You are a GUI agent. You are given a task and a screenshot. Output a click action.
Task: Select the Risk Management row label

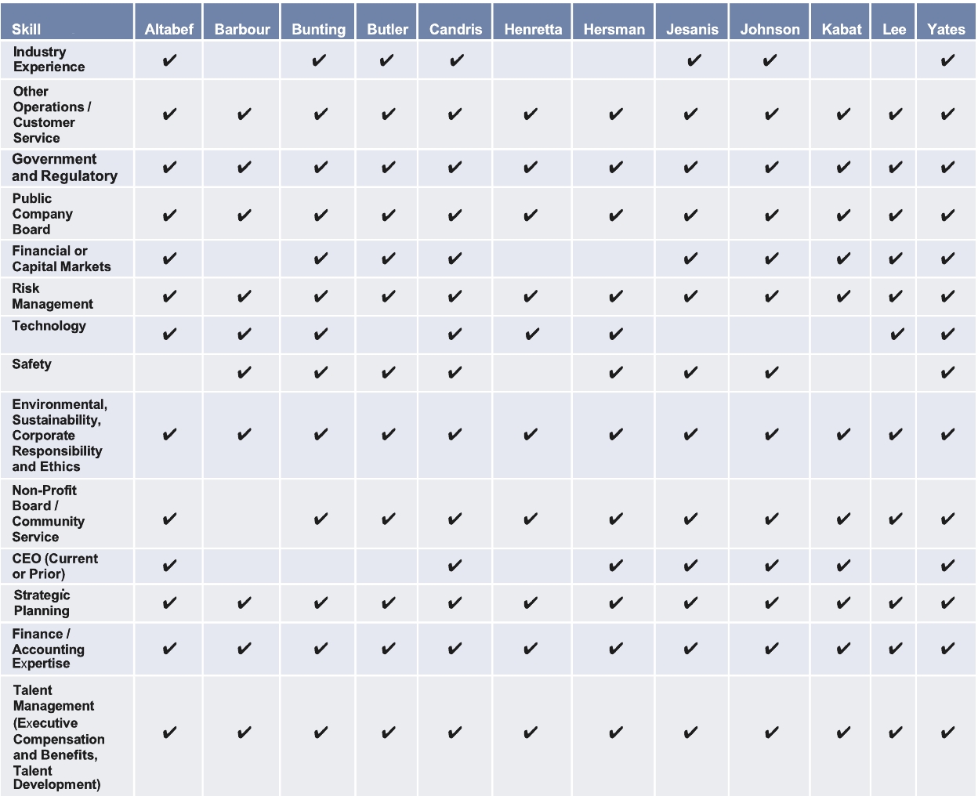(52, 296)
